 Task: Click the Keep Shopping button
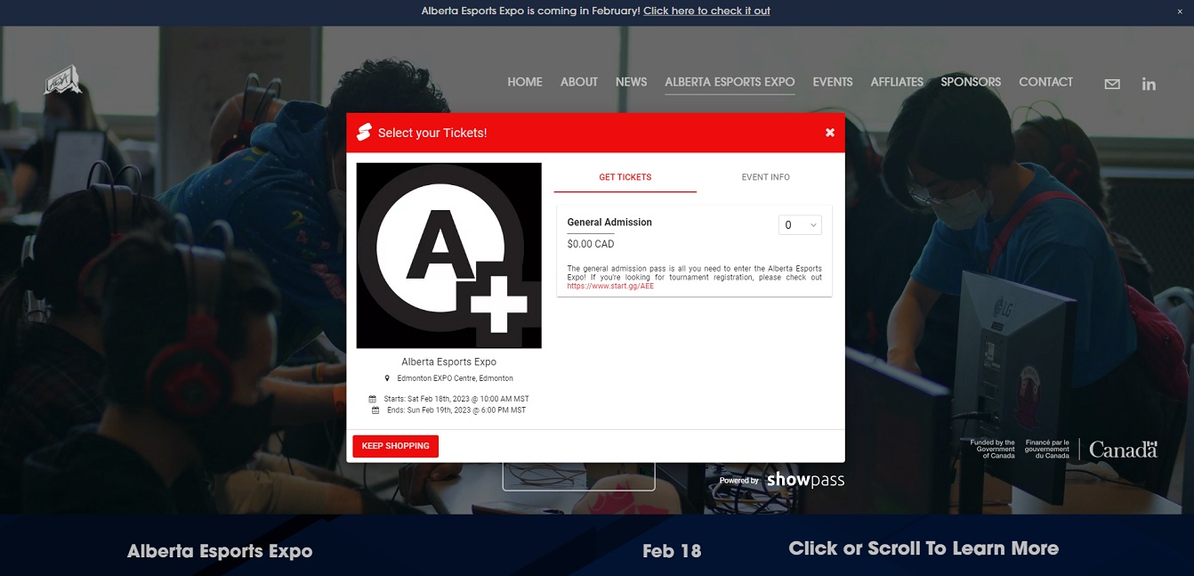395,446
